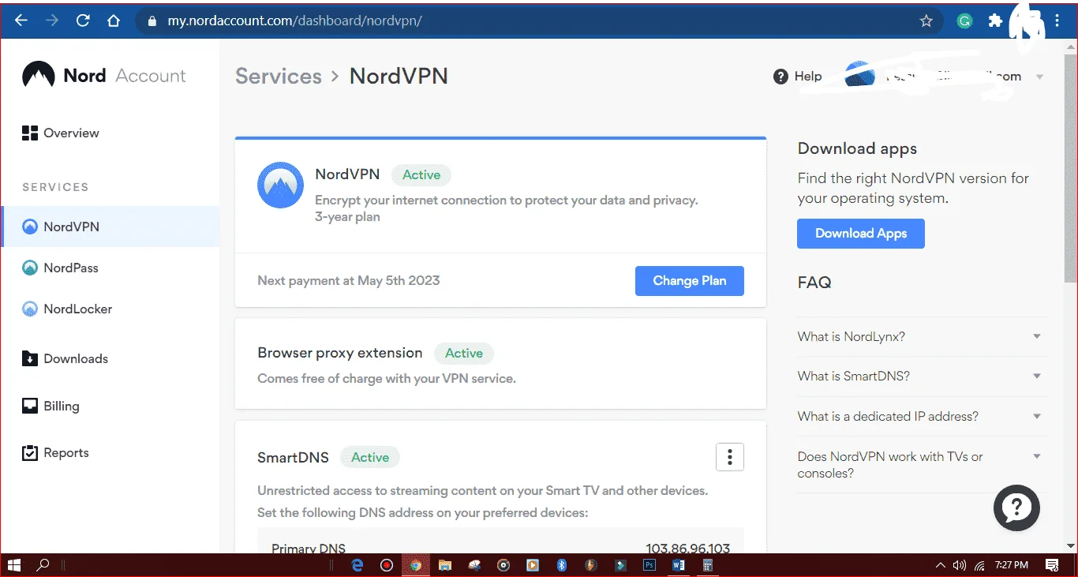Click the Services breadcrumb link
The image size is (1078, 577).
coord(279,77)
